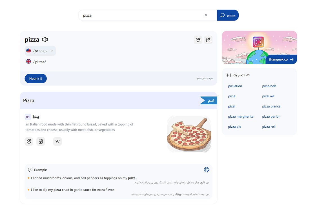Open the nearby word pizza margherita
Image resolution: width=317 pixels, height=211 pixels.
241,116
